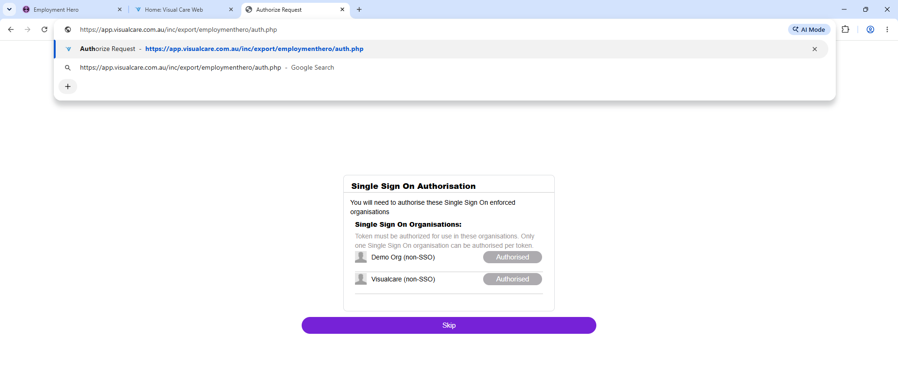Click the purple Skip button
The height and width of the screenshot is (374, 898).
coord(449,325)
